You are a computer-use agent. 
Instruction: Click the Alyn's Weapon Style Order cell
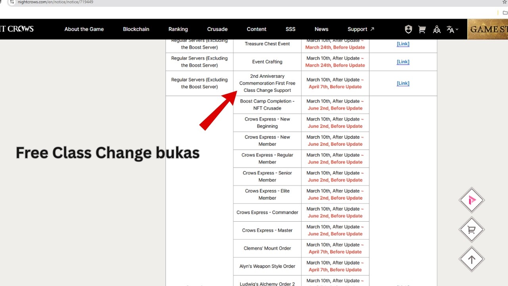267,266
